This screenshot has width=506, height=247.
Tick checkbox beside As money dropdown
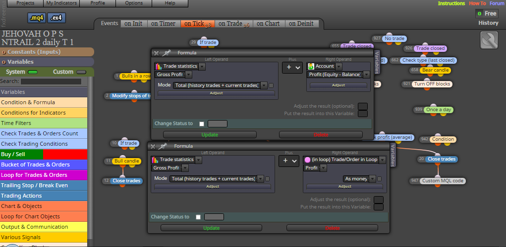pos(379,179)
